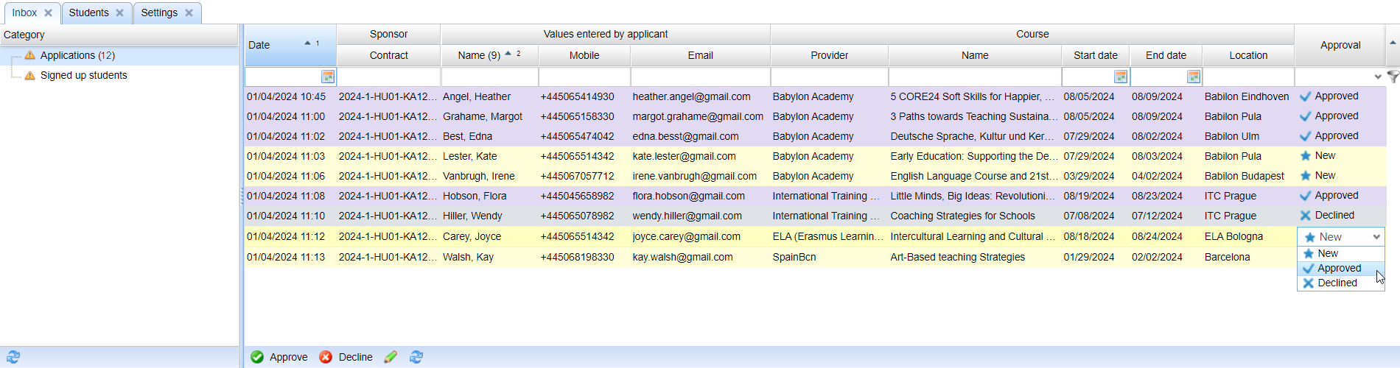Viewport: 1400px width, 368px height.
Task: Sort by Name (9) column header
Action: tap(489, 55)
